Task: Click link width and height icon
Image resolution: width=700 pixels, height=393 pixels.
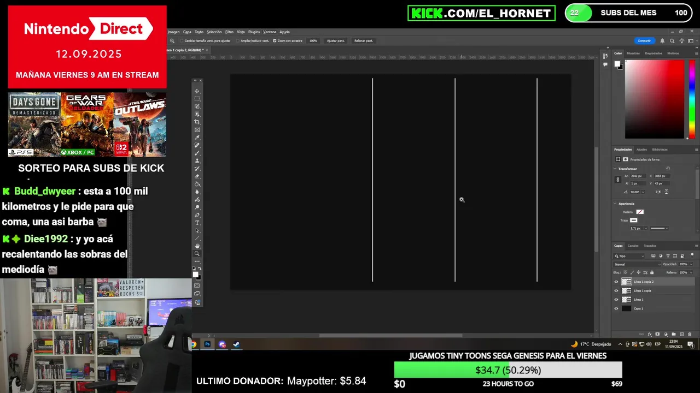Action: tap(618, 180)
